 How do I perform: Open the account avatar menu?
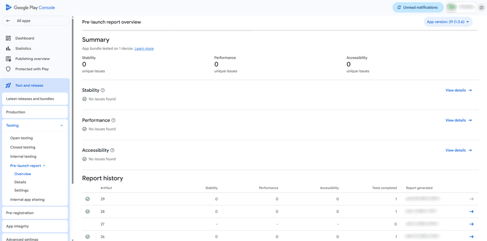461,8
